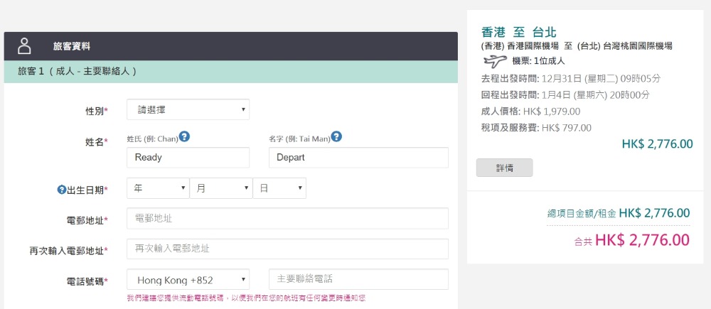
Task: Expand the 年 birth year dropdown
Action: [157, 188]
